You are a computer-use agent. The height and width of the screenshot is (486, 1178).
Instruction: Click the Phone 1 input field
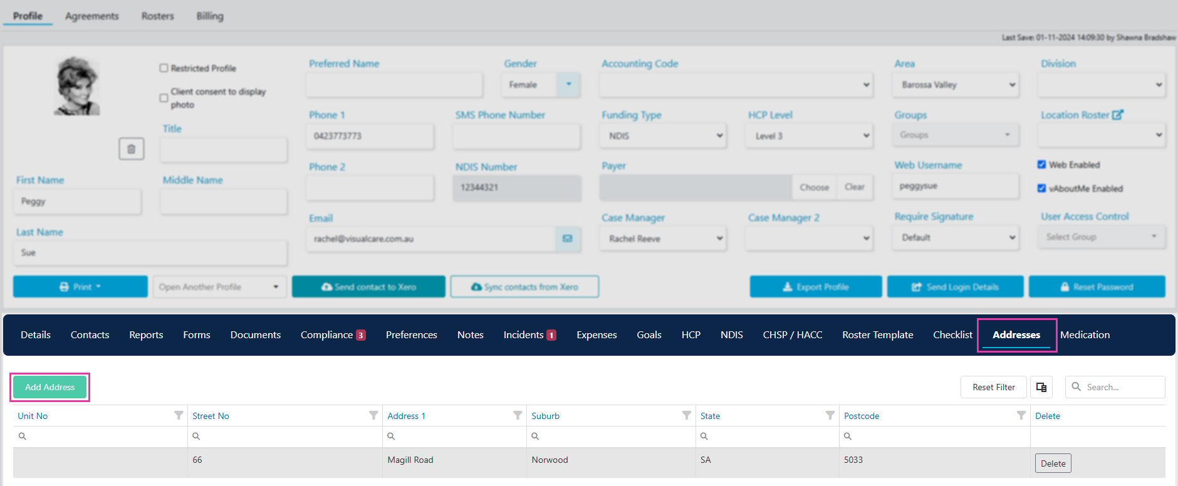click(370, 136)
